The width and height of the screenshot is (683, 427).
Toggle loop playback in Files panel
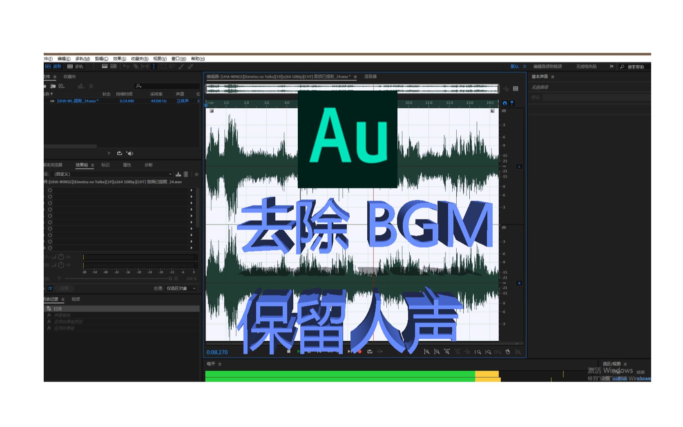click(119, 153)
